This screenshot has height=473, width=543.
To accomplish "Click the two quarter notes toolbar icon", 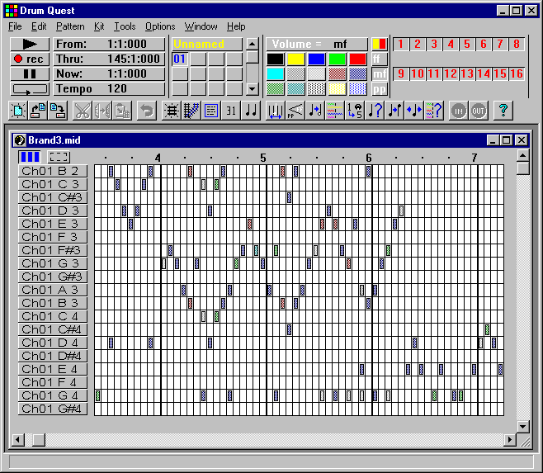I will (x=251, y=110).
